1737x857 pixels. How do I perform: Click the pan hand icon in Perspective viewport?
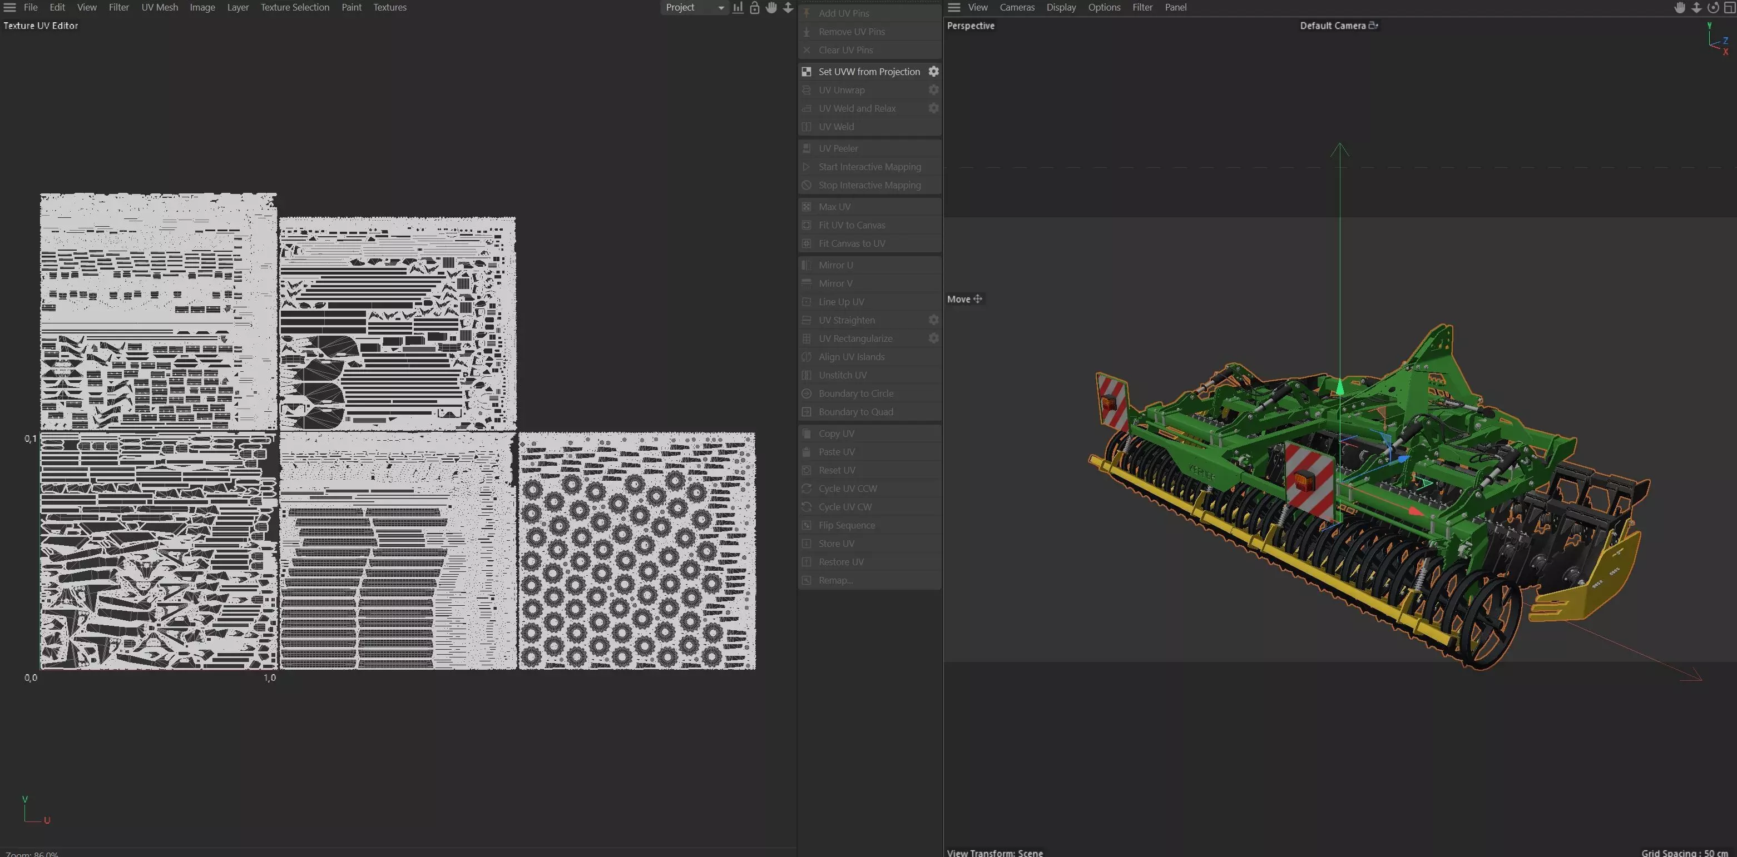click(1680, 7)
